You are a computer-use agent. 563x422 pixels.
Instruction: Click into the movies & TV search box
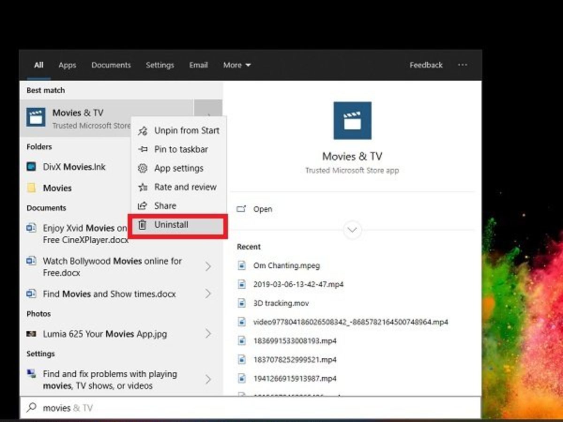pos(251,407)
